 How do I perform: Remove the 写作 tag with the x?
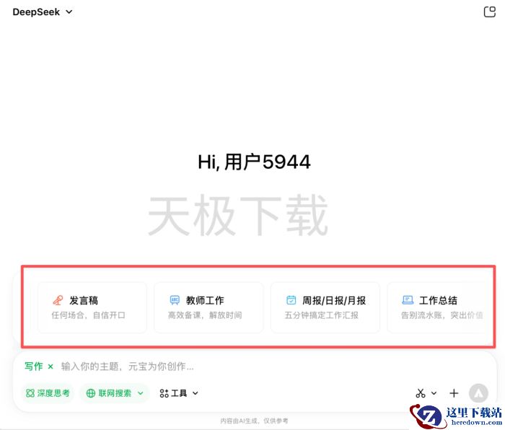[50, 367]
